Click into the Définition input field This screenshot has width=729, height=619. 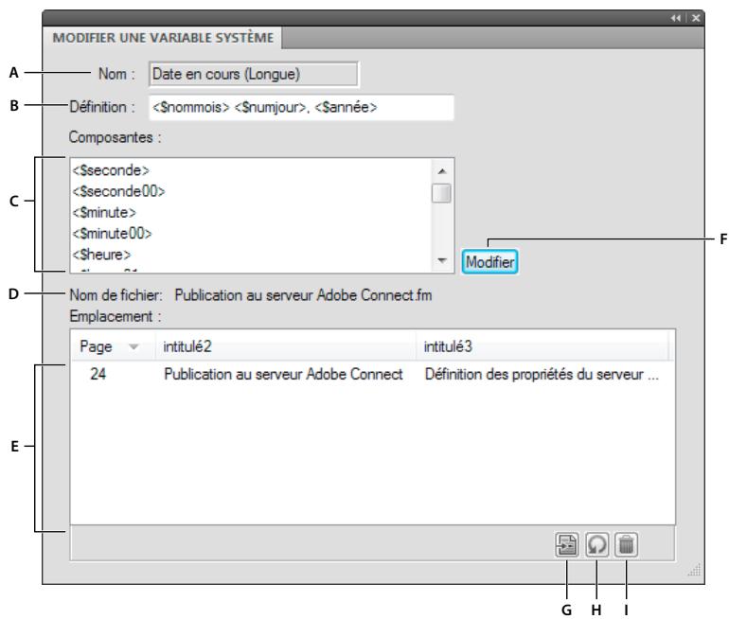pyautogui.click(x=301, y=107)
